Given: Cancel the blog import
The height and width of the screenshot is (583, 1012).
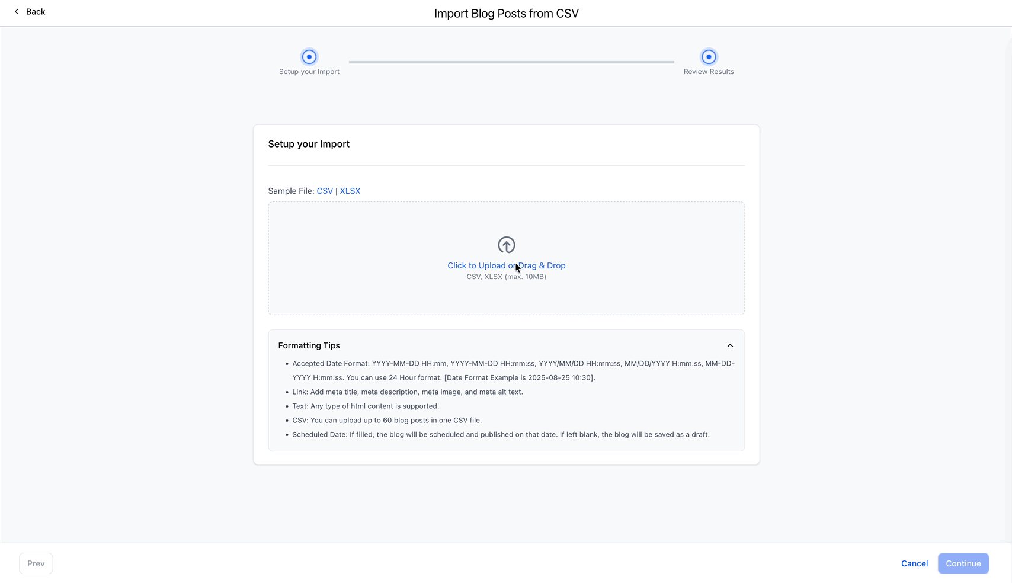Looking at the screenshot, I should (914, 563).
